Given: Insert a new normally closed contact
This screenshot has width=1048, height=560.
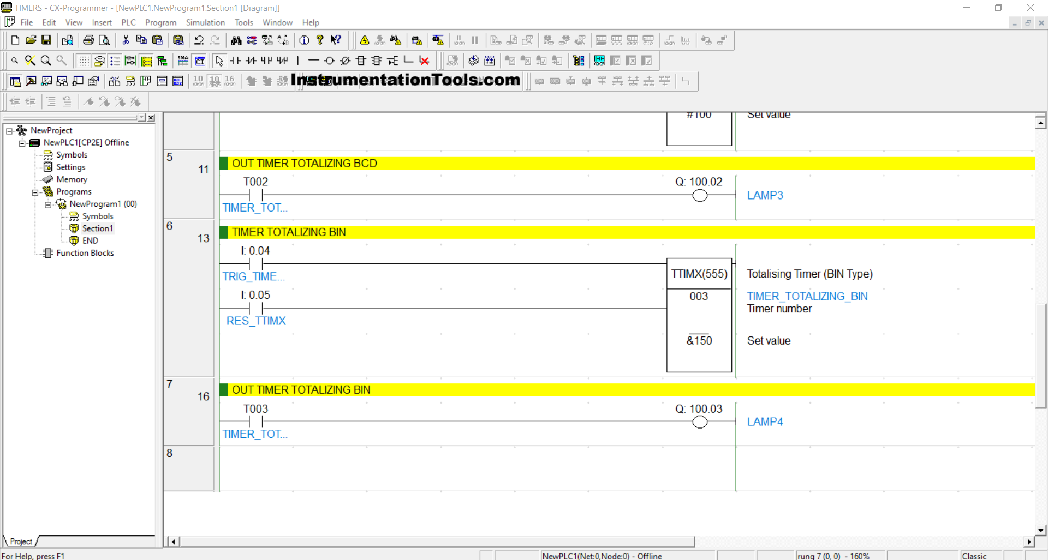Looking at the screenshot, I should [251, 61].
